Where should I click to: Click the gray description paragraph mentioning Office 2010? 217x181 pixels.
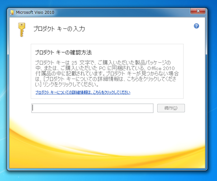[107, 74]
